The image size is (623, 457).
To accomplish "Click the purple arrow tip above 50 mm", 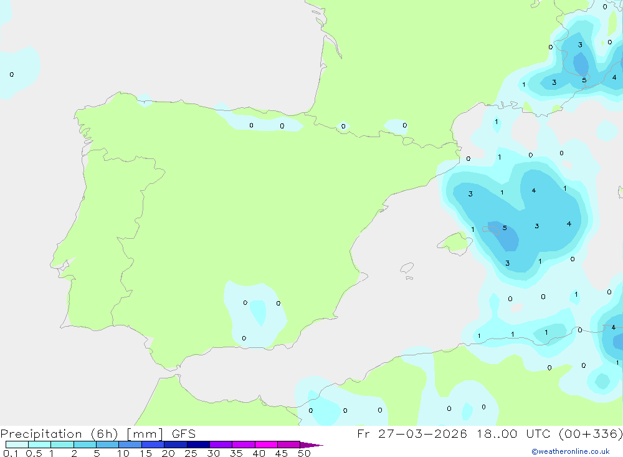I will click(x=311, y=445).
